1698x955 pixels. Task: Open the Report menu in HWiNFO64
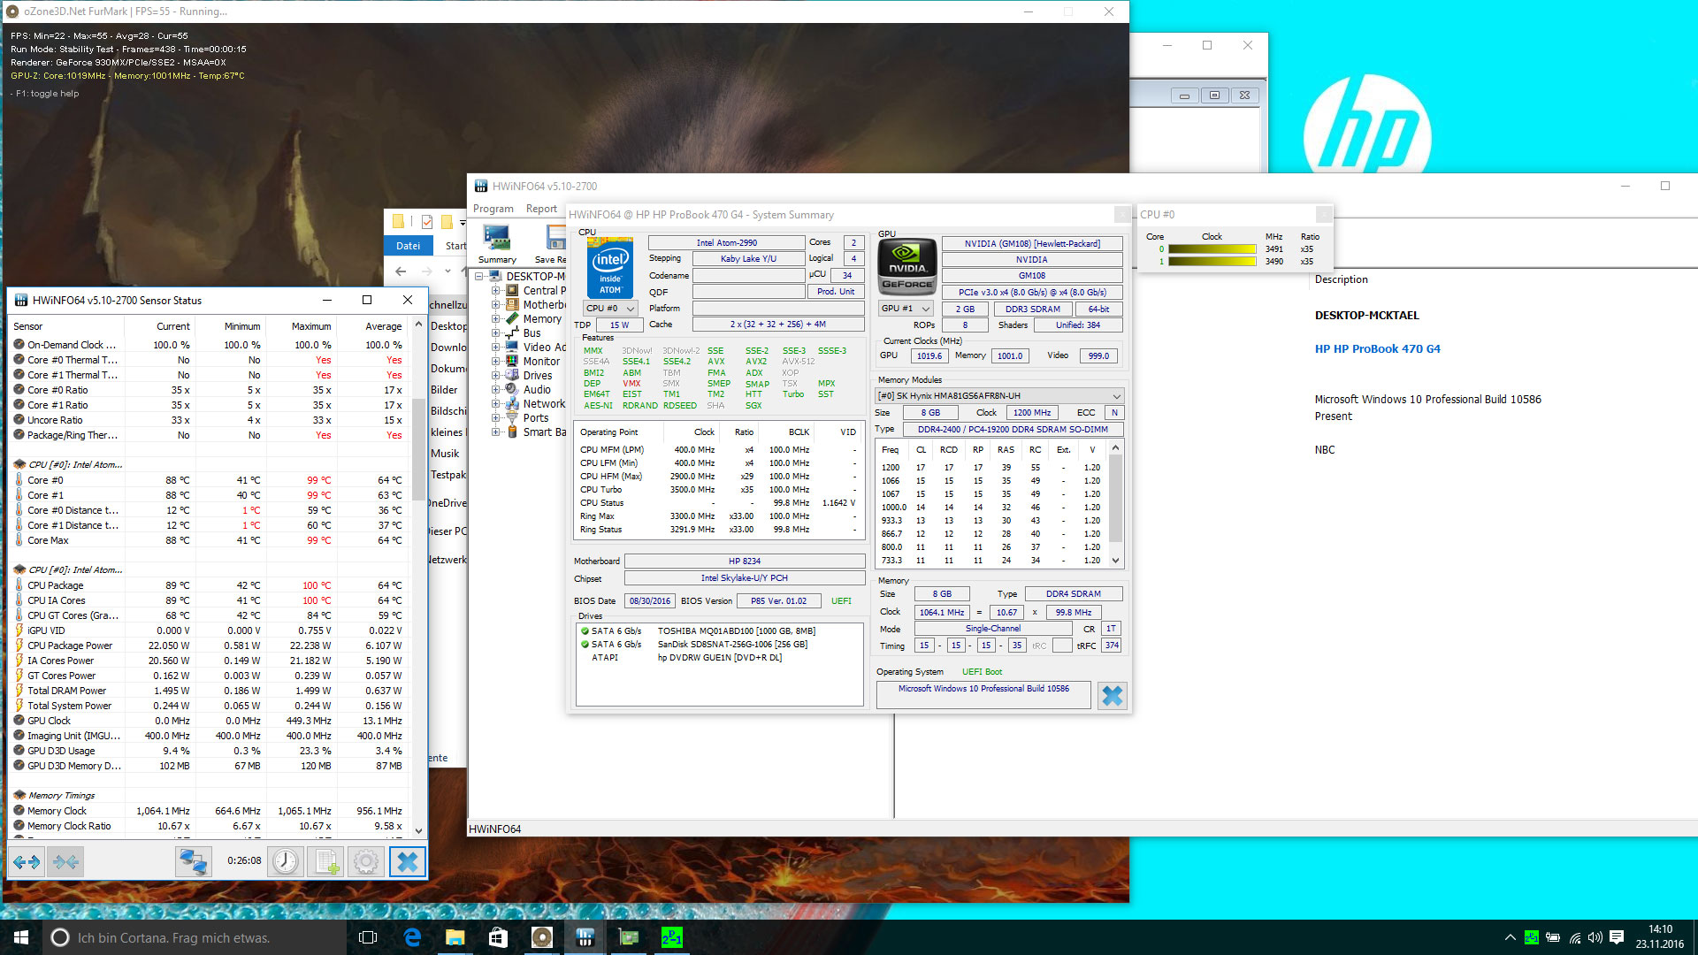pyautogui.click(x=541, y=209)
